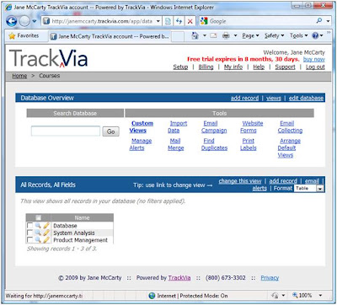Click the magnifier icon for Database record
This screenshot has width=337, height=305.
(x=38, y=226)
